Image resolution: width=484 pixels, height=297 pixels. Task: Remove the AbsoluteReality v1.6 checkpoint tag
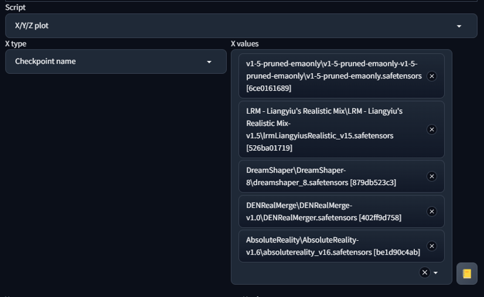pyautogui.click(x=431, y=246)
